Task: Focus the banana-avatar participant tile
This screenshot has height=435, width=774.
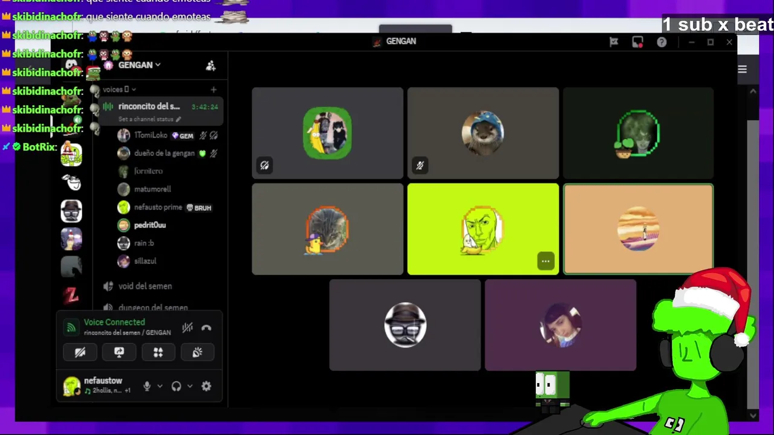Action: 328,133
